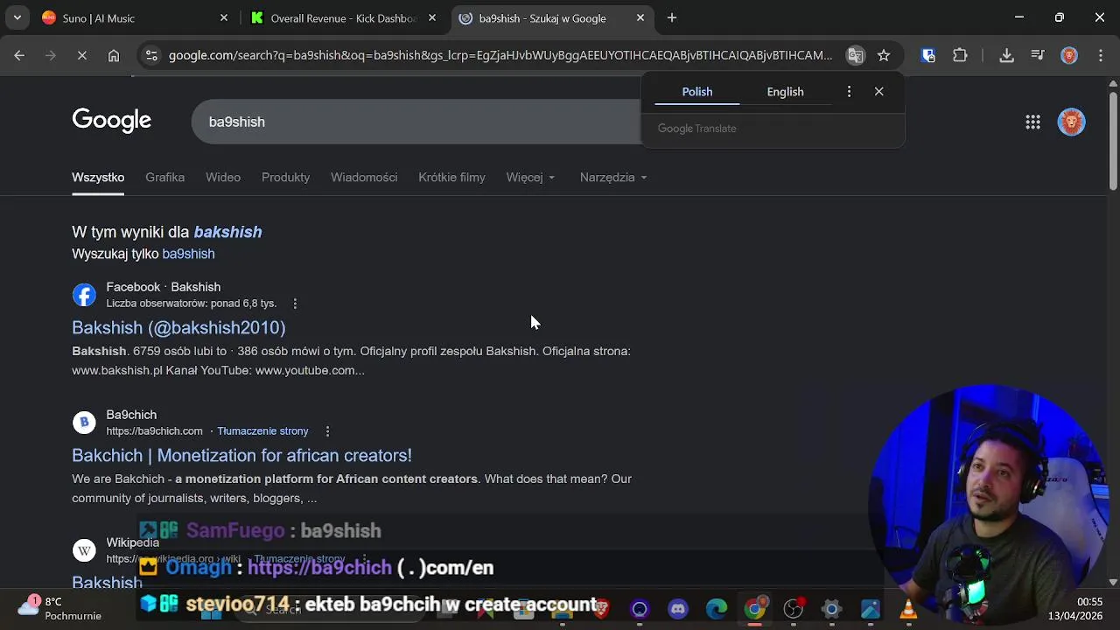This screenshot has height=630, width=1120.
Task: Close the Suno AI Music tab
Action: pos(224,17)
